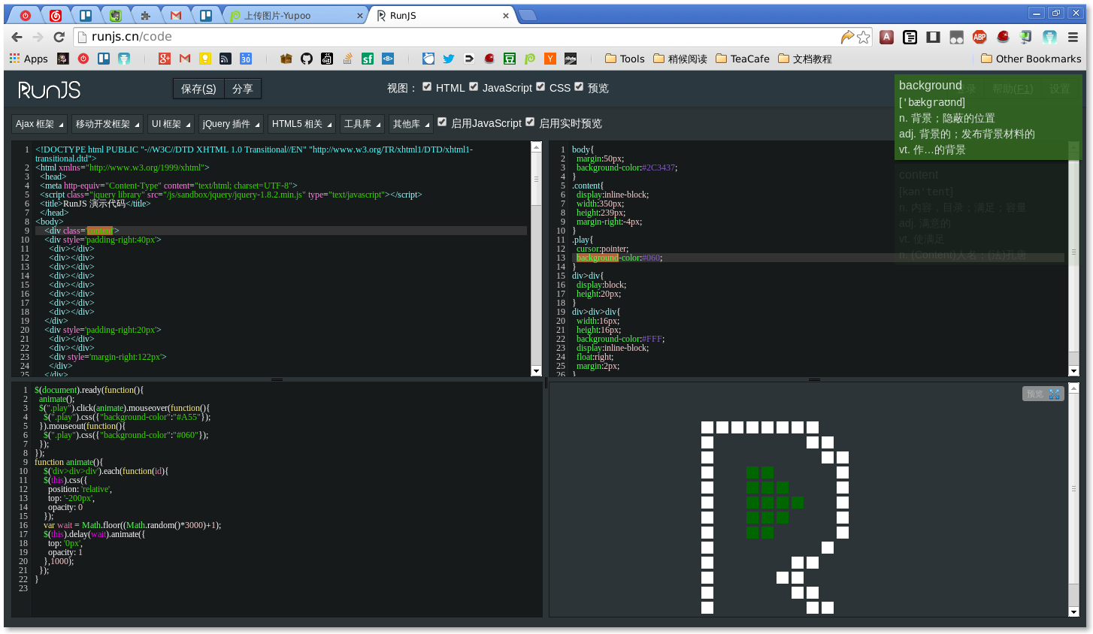Bookmark this page with star icon
1093x634 pixels.
864,37
